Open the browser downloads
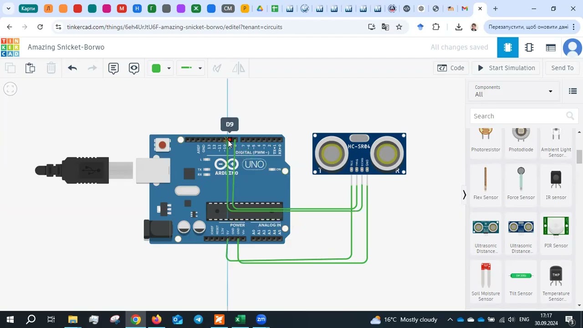583x328 pixels. pos(459,27)
